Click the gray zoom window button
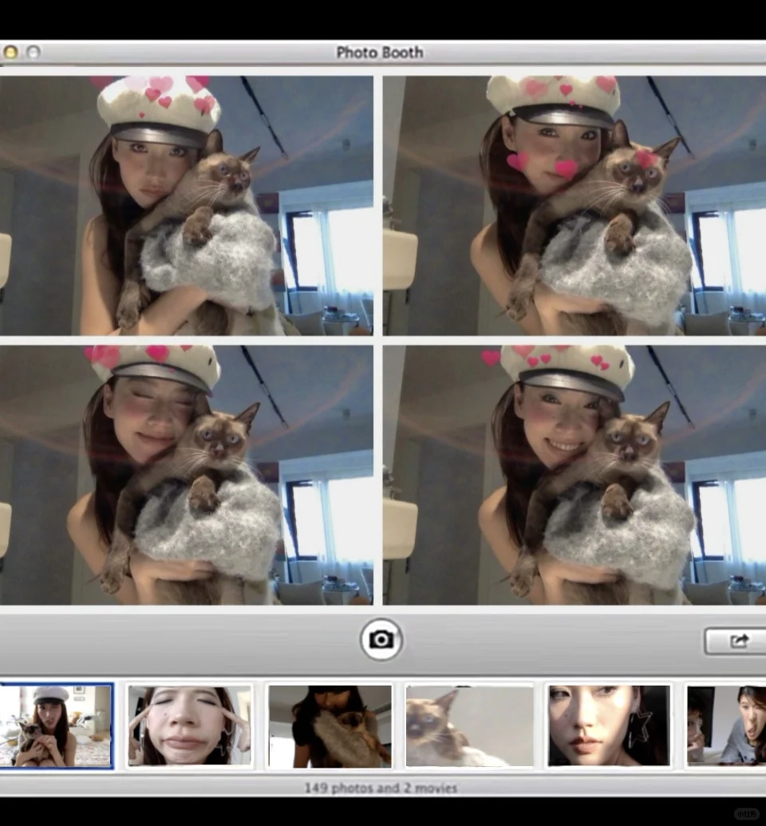This screenshot has height=826, width=766. click(x=34, y=52)
